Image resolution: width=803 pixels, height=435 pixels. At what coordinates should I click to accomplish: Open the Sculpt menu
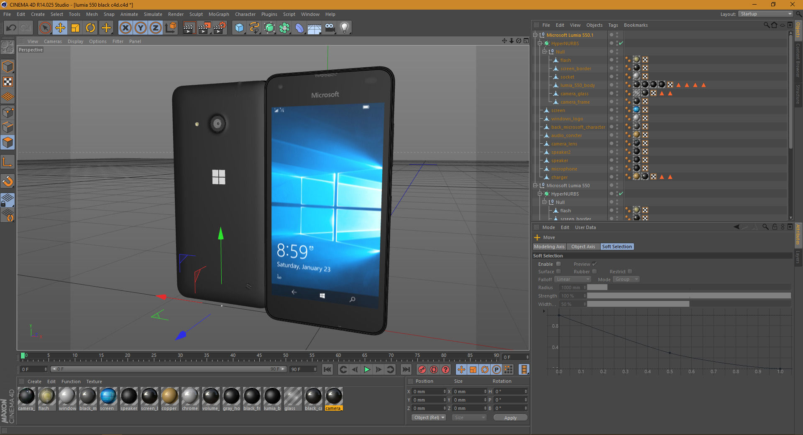pyautogui.click(x=196, y=14)
